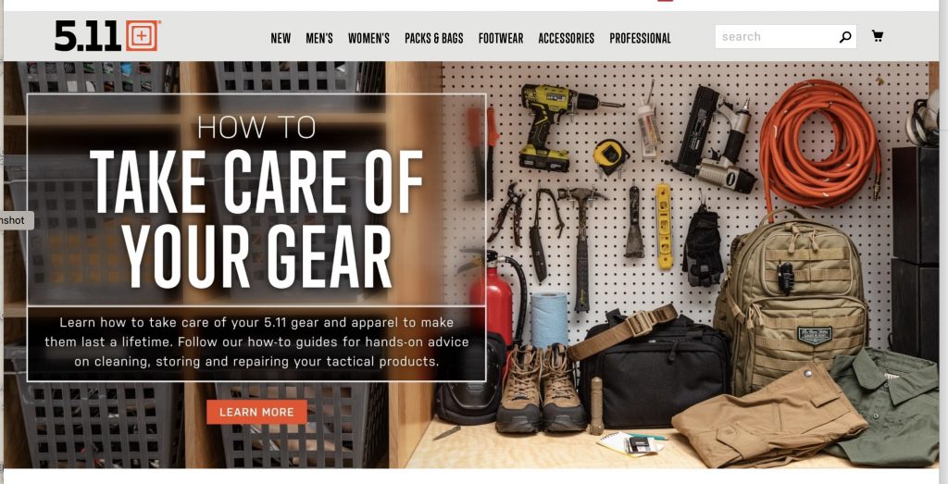Expand the ACCESSORIES menu
The height and width of the screenshot is (484, 948).
(x=567, y=38)
